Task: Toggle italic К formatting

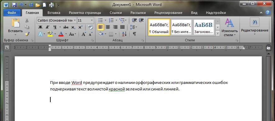Action: click(47, 27)
